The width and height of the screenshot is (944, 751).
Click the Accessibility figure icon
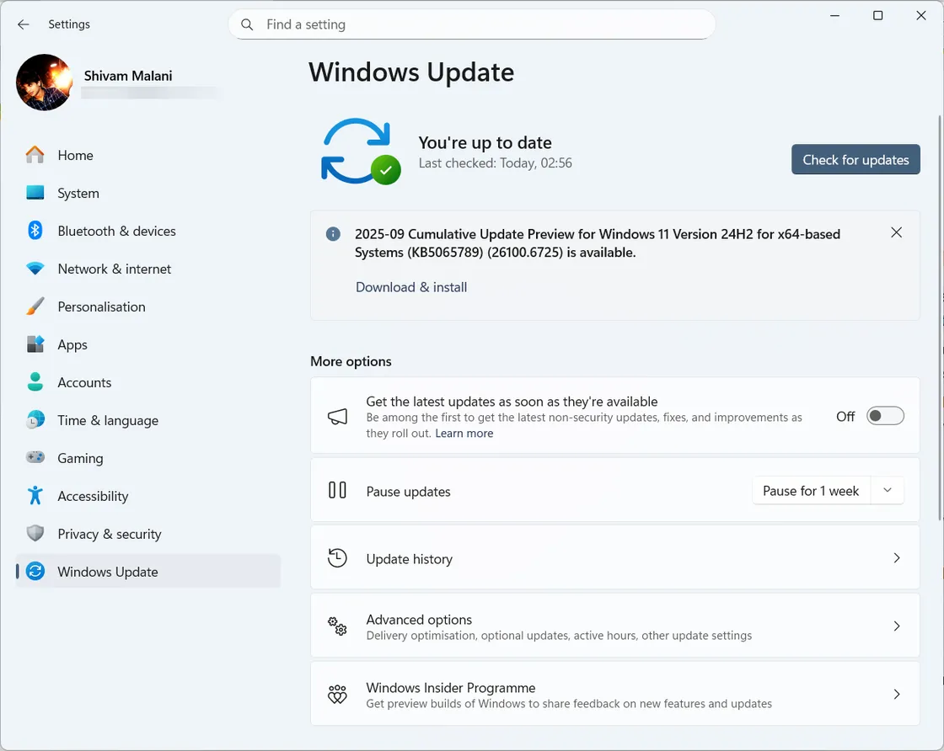coord(35,496)
